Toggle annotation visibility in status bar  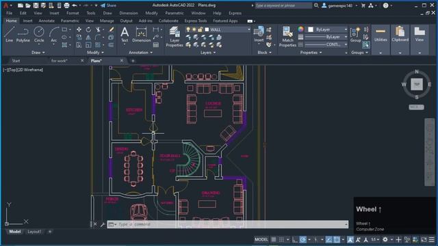coord(350,239)
